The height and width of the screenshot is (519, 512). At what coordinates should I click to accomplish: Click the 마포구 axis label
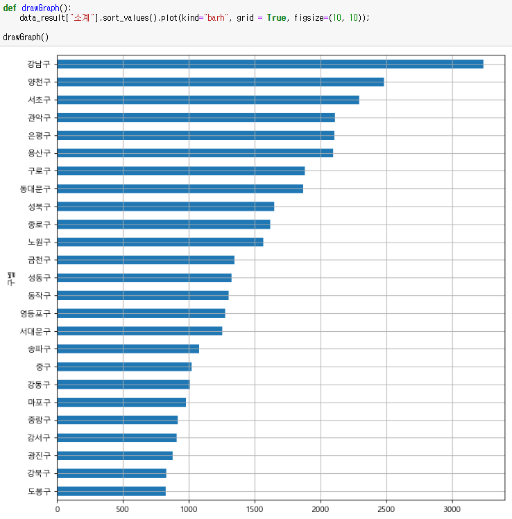pyautogui.click(x=39, y=403)
